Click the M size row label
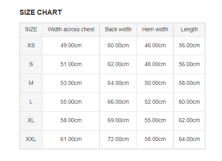The width and height of the screenshot is (222, 161). click(31, 83)
